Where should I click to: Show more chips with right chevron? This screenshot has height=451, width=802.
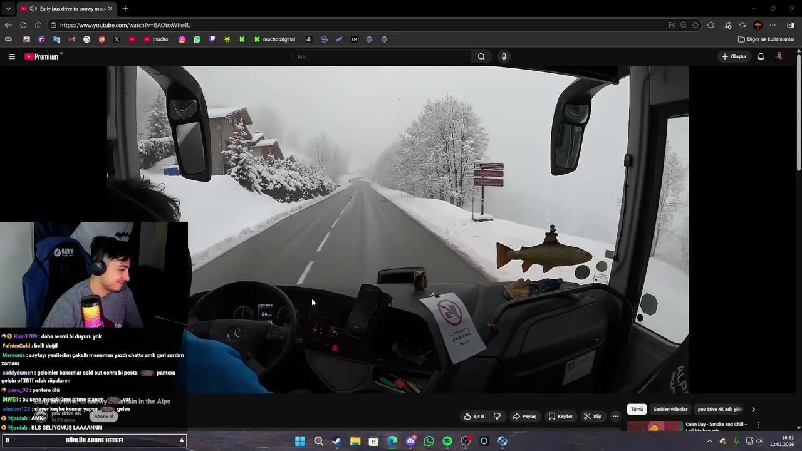(x=753, y=409)
